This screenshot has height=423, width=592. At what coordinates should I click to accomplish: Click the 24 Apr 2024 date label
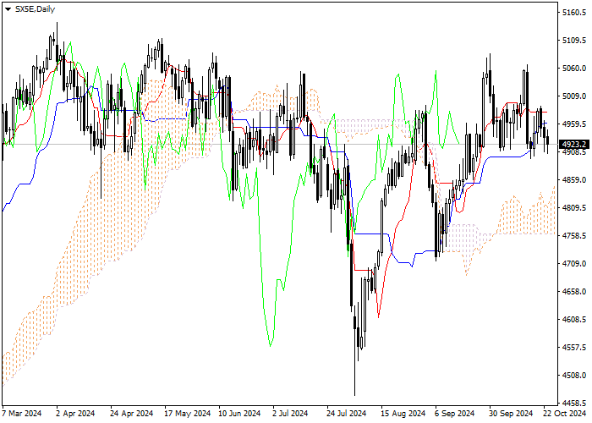132,414
